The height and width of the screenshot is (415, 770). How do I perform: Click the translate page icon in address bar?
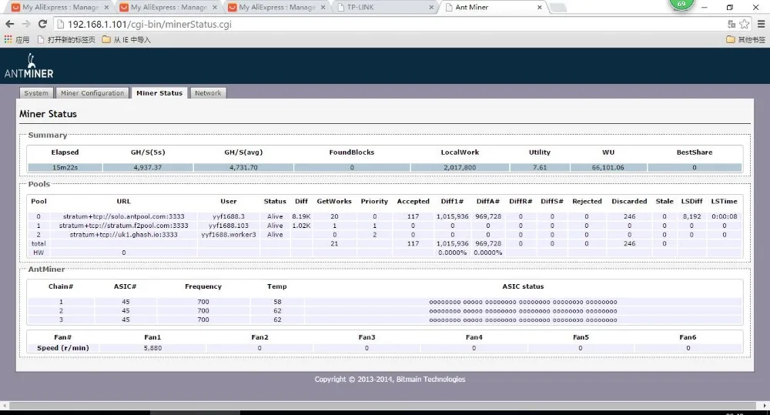[731, 24]
